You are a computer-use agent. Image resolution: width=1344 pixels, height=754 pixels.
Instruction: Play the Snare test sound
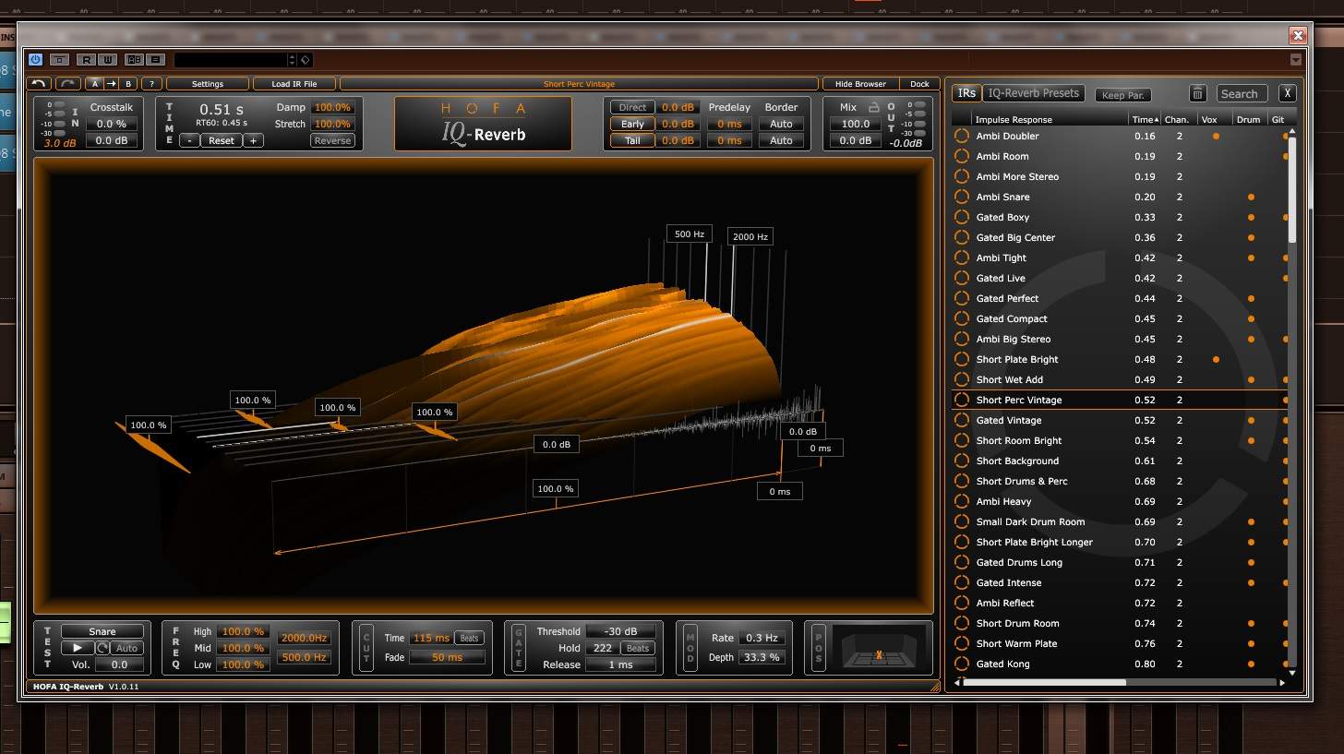[x=78, y=648]
